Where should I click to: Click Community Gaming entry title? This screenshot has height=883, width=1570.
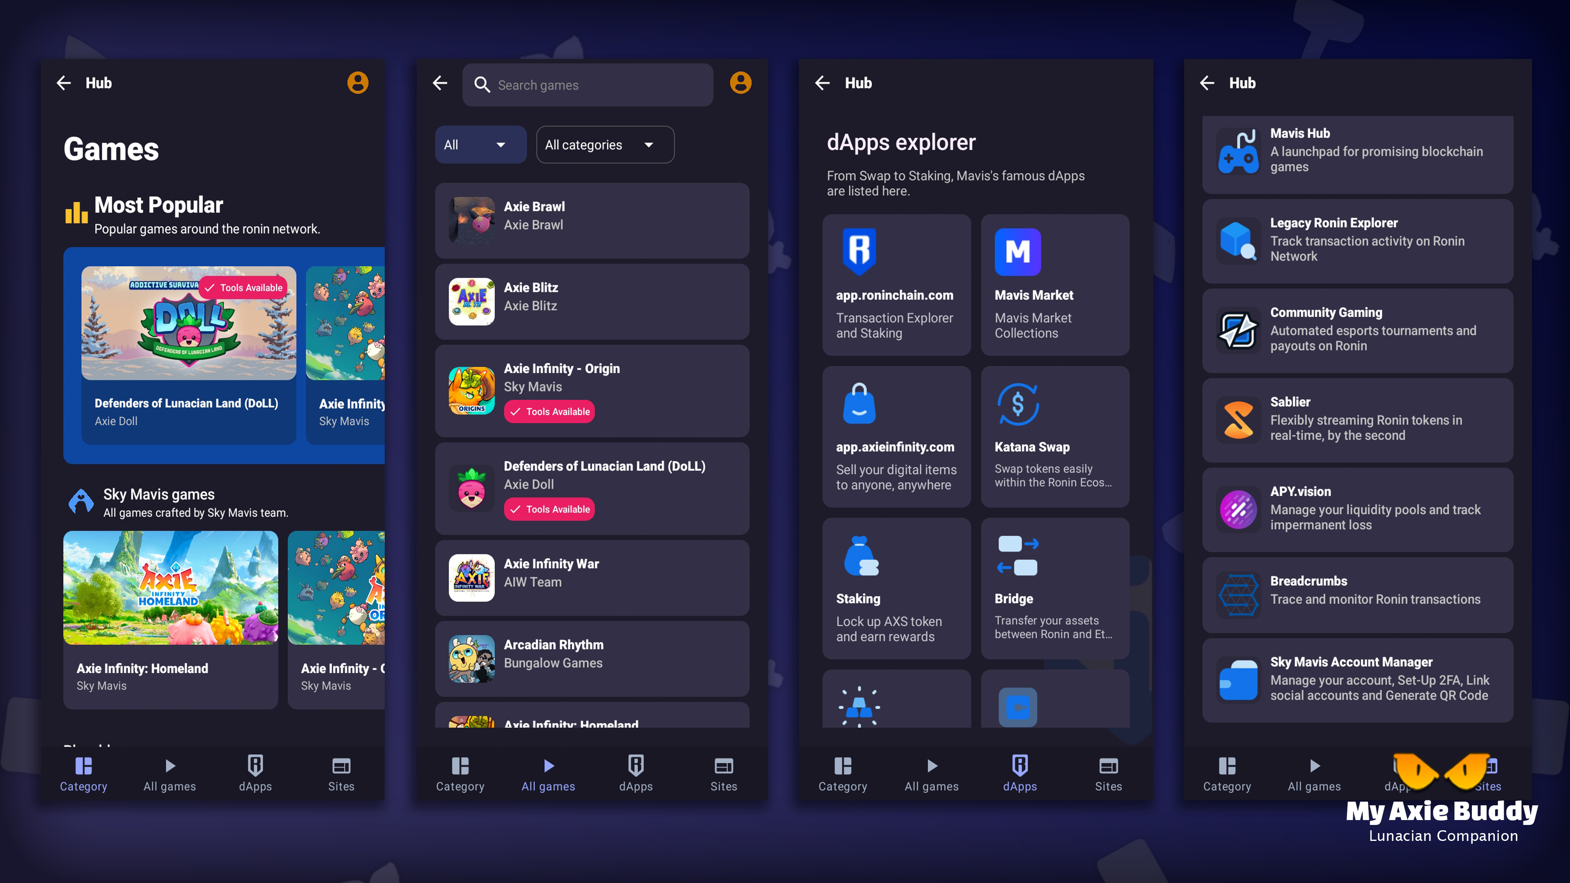[1326, 312]
